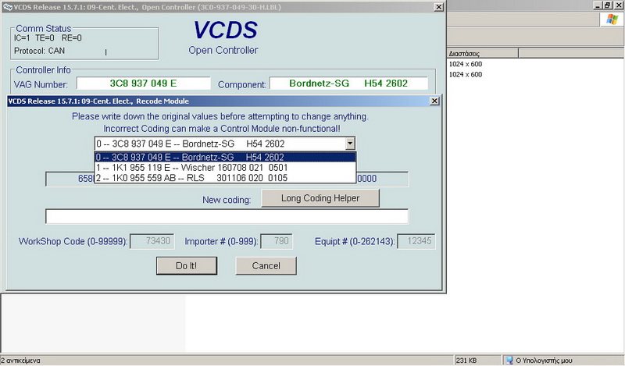Cancel the recode dialog
This screenshot has width=625, height=366.
[x=266, y=265]
